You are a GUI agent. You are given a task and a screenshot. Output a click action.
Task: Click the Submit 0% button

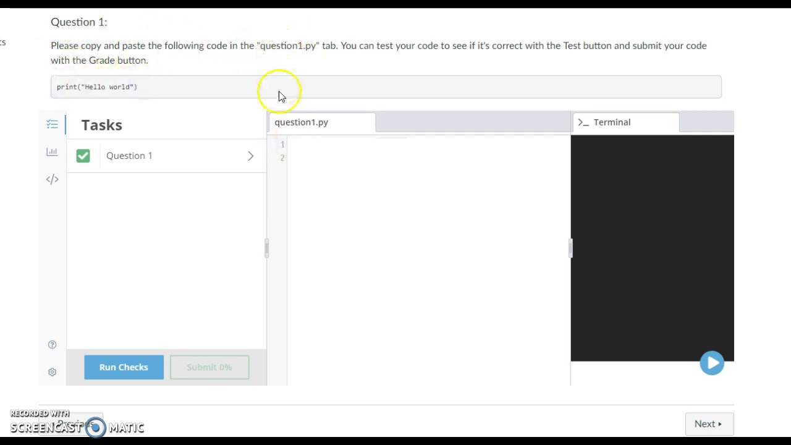click(x=209, y=367)
